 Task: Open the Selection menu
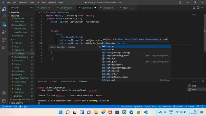click(23, 3)
